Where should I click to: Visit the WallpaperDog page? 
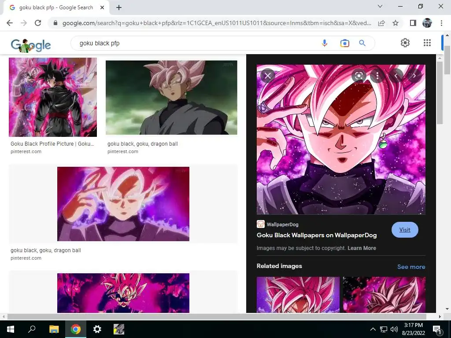[x=405, y=230]
